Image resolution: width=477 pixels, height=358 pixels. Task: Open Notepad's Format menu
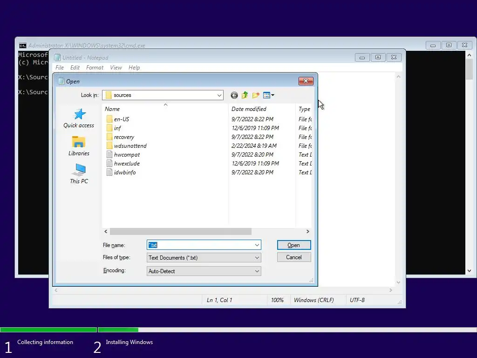95,68
